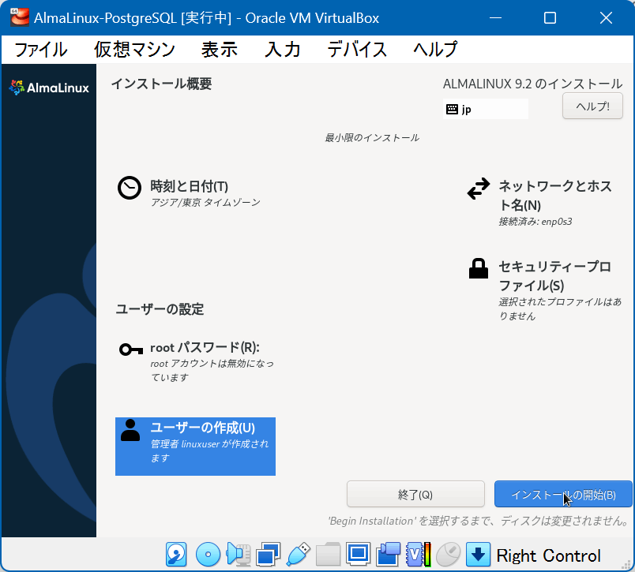Click the user silhouette icon
The width and height of the screenshot is (635, 572).
click(130, 431)
